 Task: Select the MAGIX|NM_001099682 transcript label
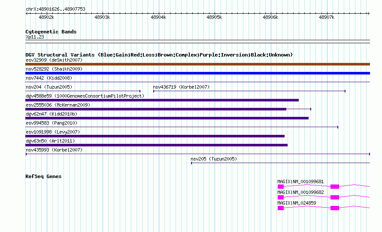pyautogui.click(x=300, y=192)
